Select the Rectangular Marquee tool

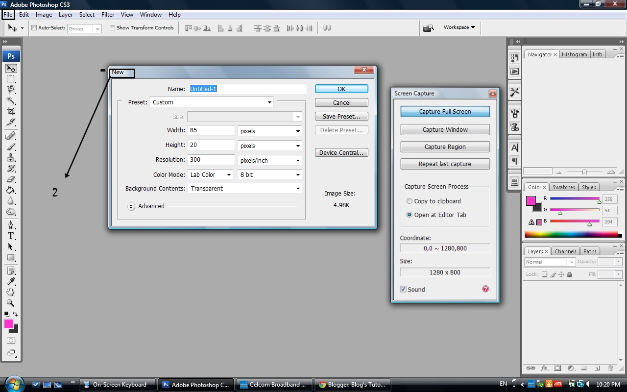(11, 79)
